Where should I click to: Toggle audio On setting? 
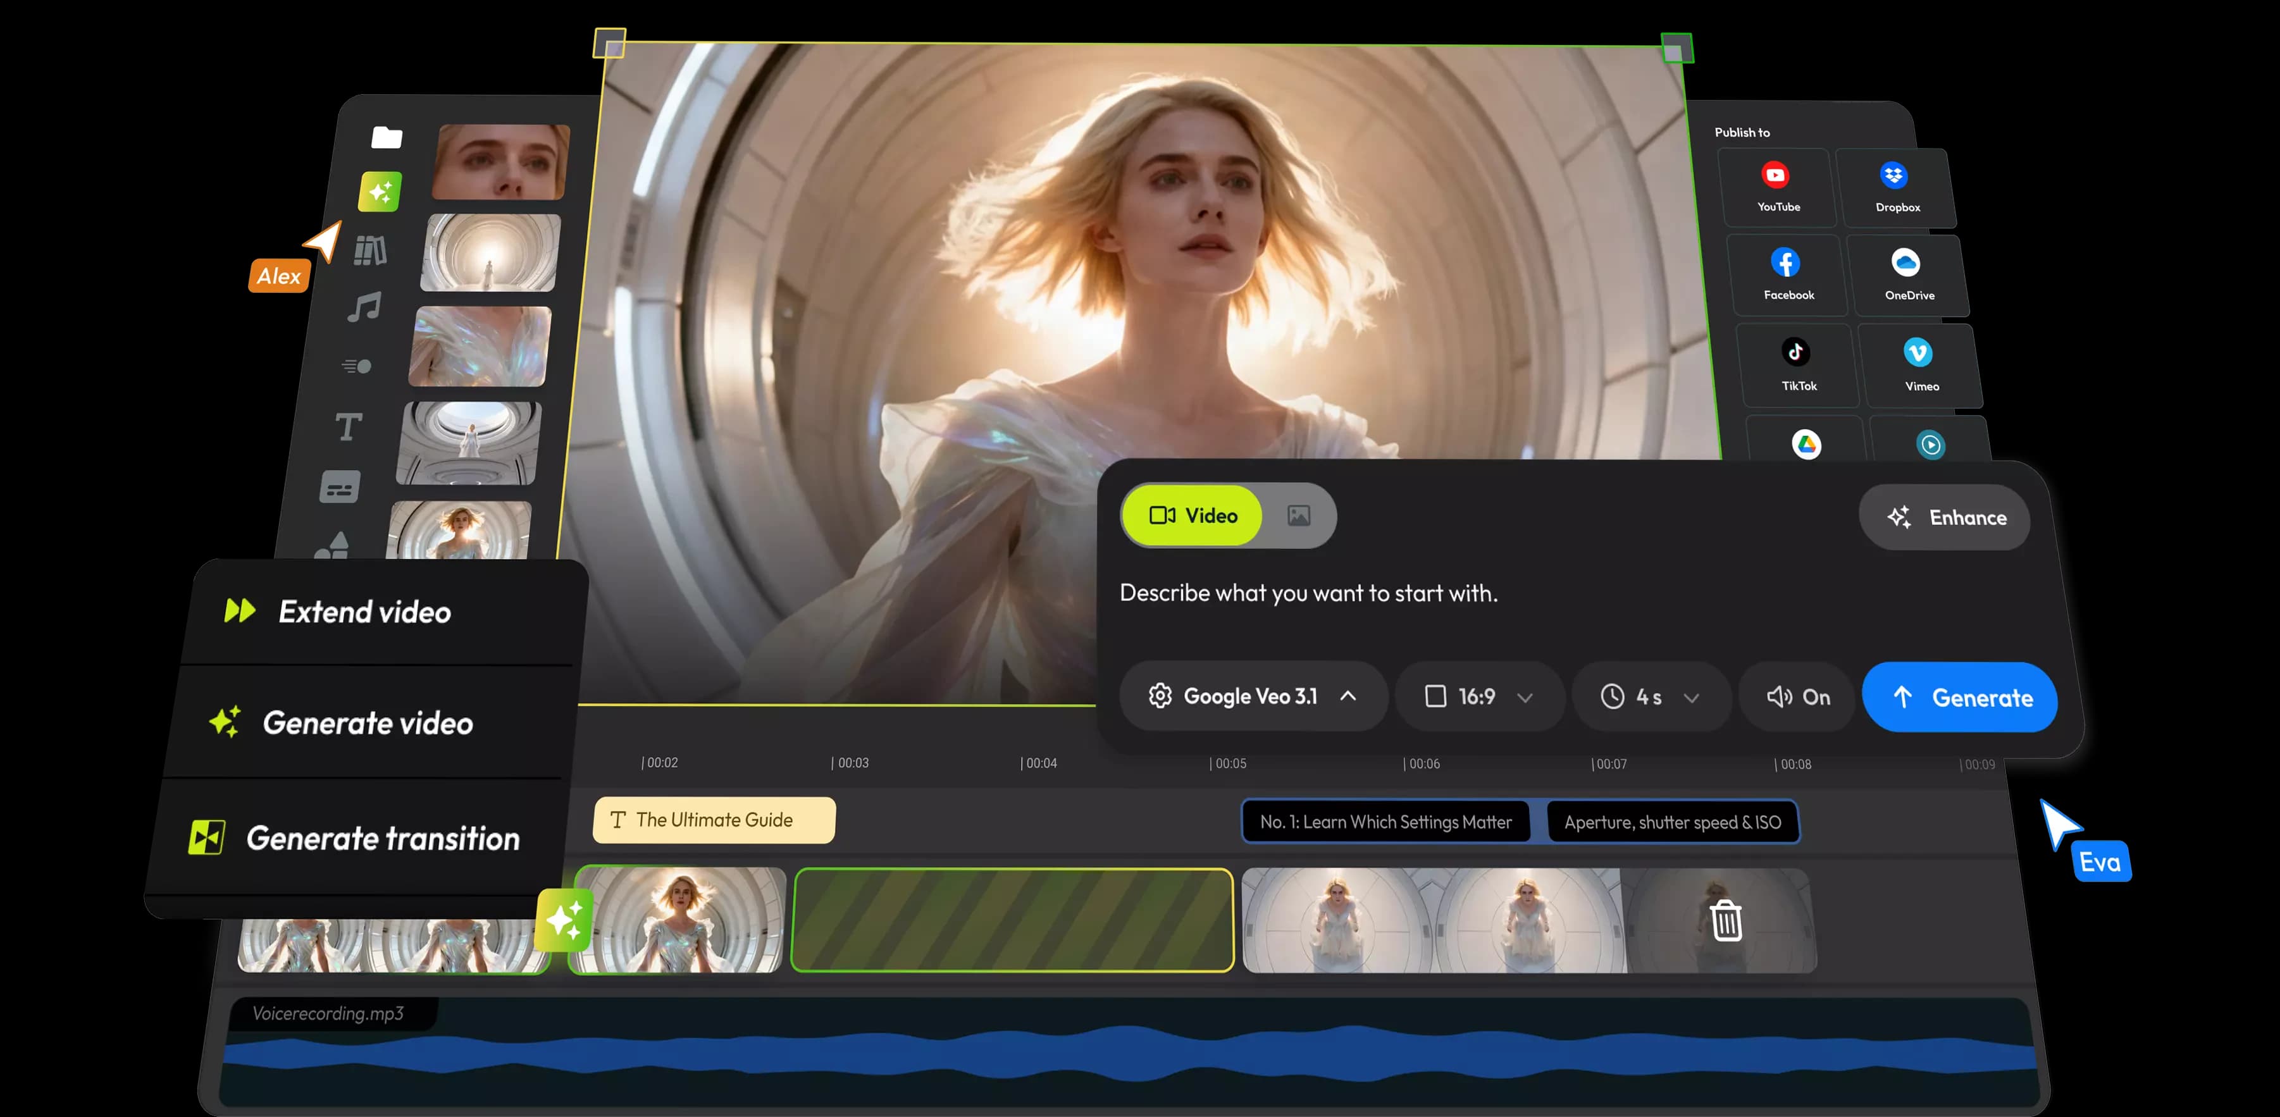click(x=1797, y=698)
